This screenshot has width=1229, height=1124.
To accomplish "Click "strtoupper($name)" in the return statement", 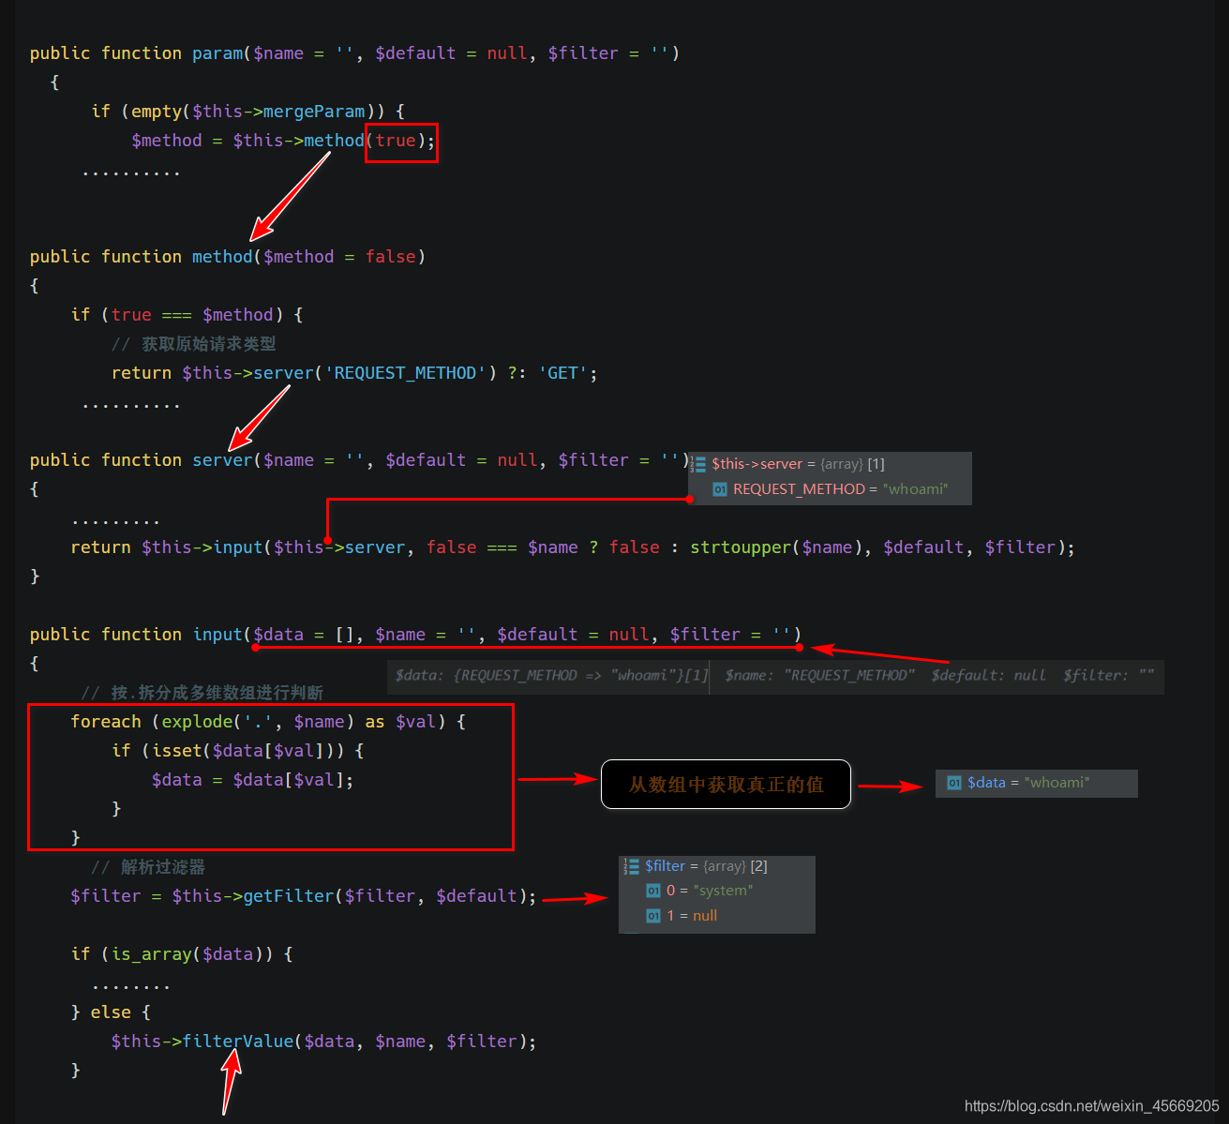I will pyautogui.click(x=775, y=547).
